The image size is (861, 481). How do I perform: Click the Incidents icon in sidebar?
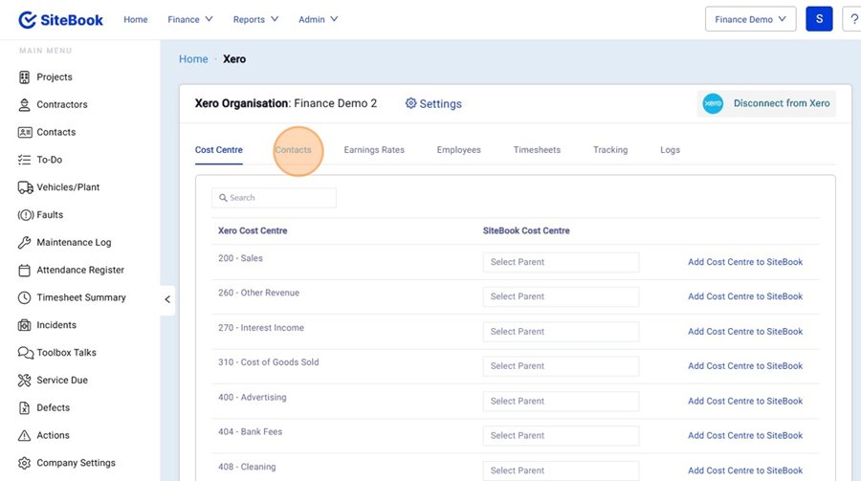point(25,325)
